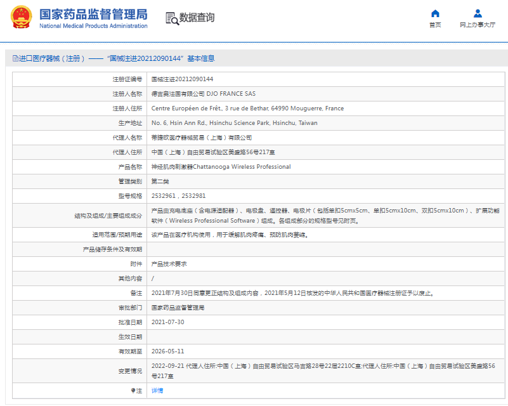Open the 首页 home page link

435,25
